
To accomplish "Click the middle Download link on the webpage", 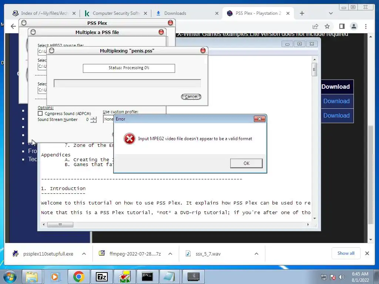I will click(336, 101).
